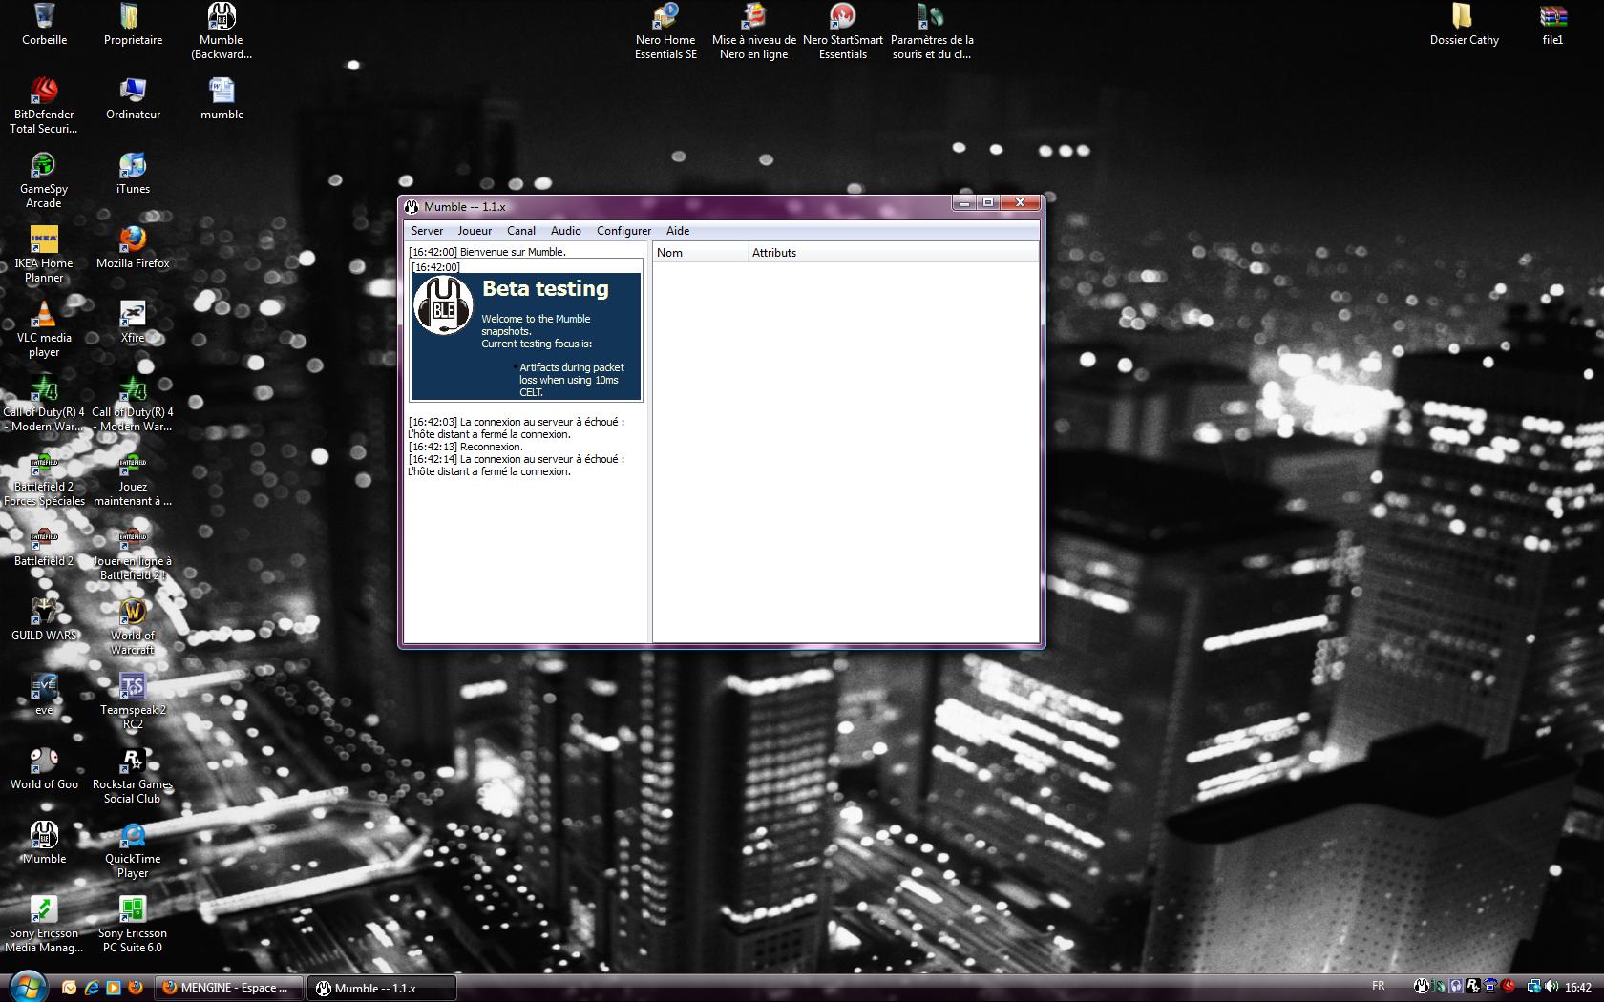Select the Jouez maintenant shortcut icon

(133, 477)
